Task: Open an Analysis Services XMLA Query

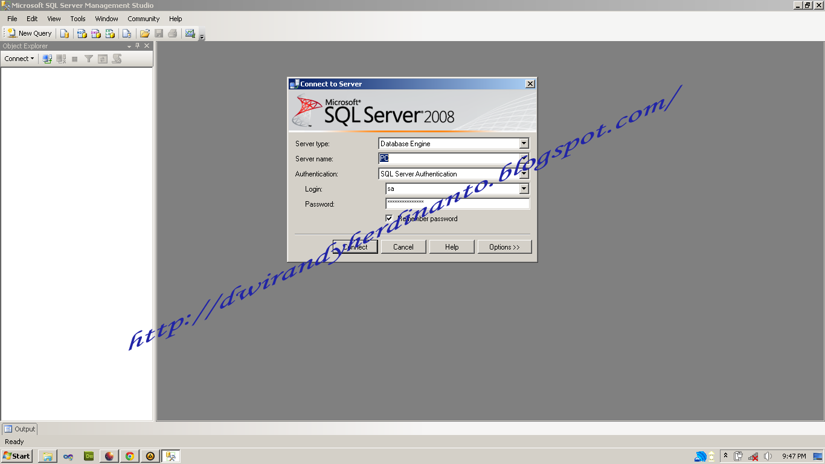Action: 109,33
